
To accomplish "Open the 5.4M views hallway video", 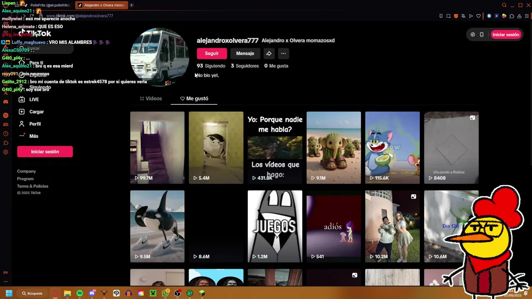I will 216,147.
